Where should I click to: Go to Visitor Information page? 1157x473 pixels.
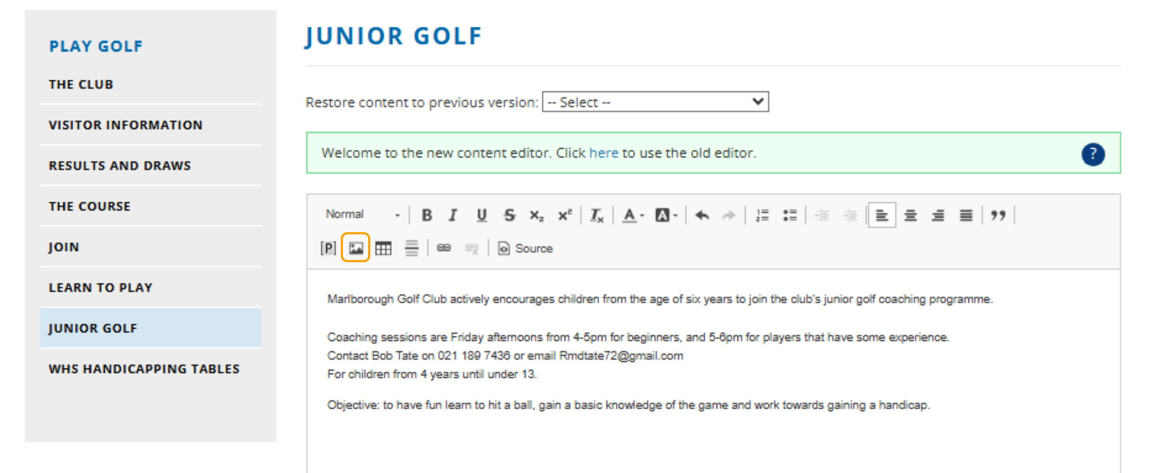pos(125,125)
